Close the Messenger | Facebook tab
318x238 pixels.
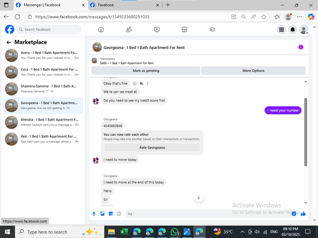click(x=83, y=5)
